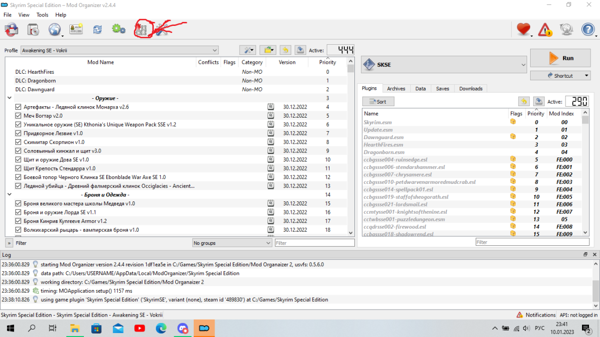Open the Profile dropdown Awakening SE - Vokrii

click(x=119, y=50)
